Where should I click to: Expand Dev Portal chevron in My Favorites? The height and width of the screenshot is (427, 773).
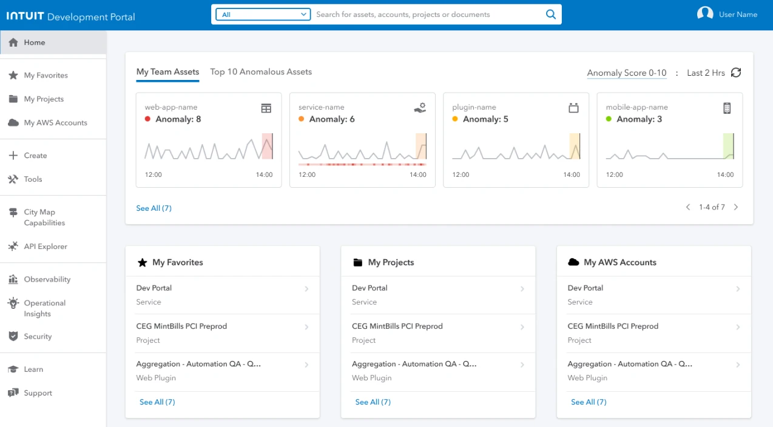point(306,289)
